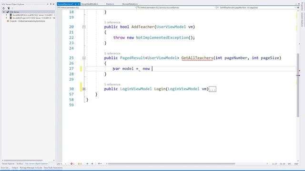Click the '1 reference' link above Login
Image resolution: width=305 pixels, height=171 pixels.
pos(112,85)
